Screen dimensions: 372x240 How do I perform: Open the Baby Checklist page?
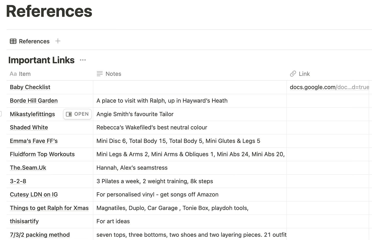tap(30, 87)
